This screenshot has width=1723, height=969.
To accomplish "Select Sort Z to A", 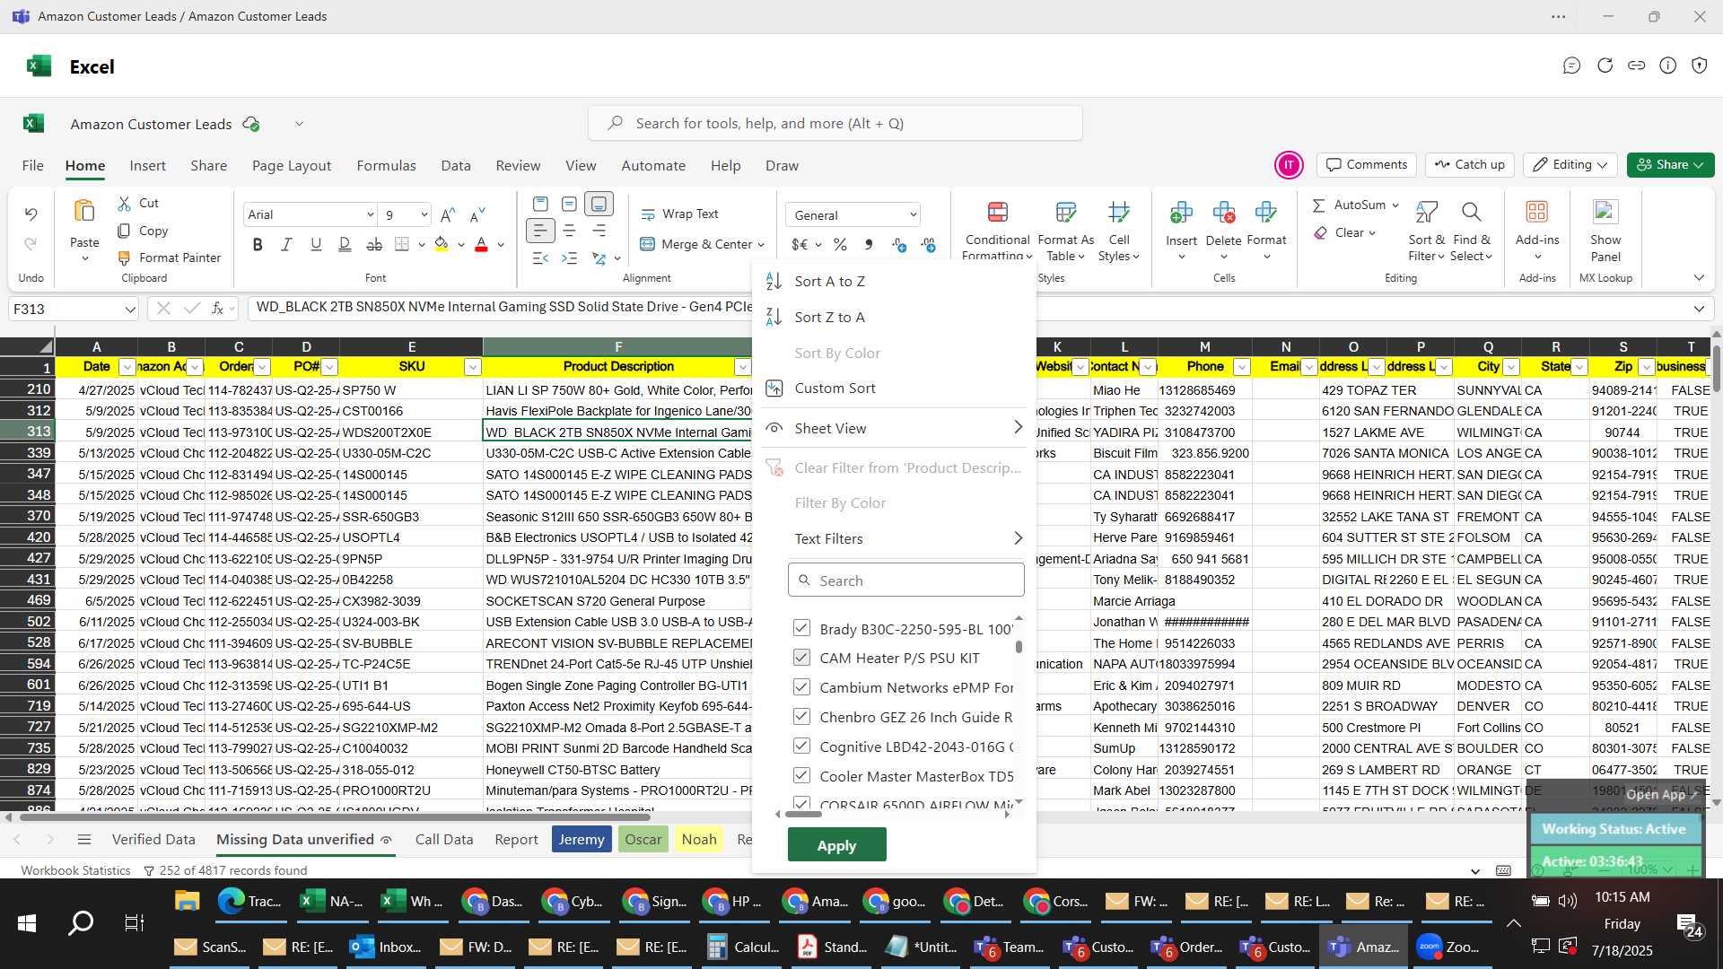I will coord(829,317).
